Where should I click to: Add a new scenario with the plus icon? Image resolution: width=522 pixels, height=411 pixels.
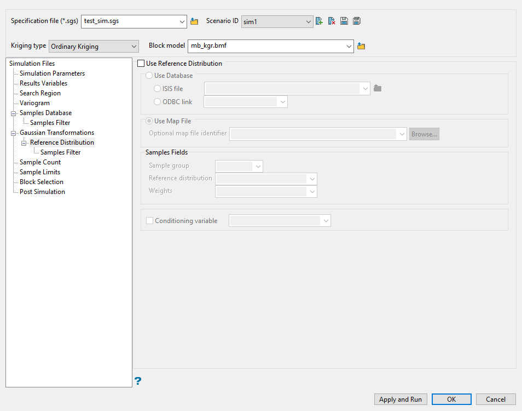pos(319,21)
